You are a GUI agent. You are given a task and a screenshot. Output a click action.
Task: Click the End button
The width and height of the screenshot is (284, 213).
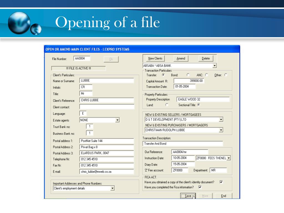coord(224,196)
